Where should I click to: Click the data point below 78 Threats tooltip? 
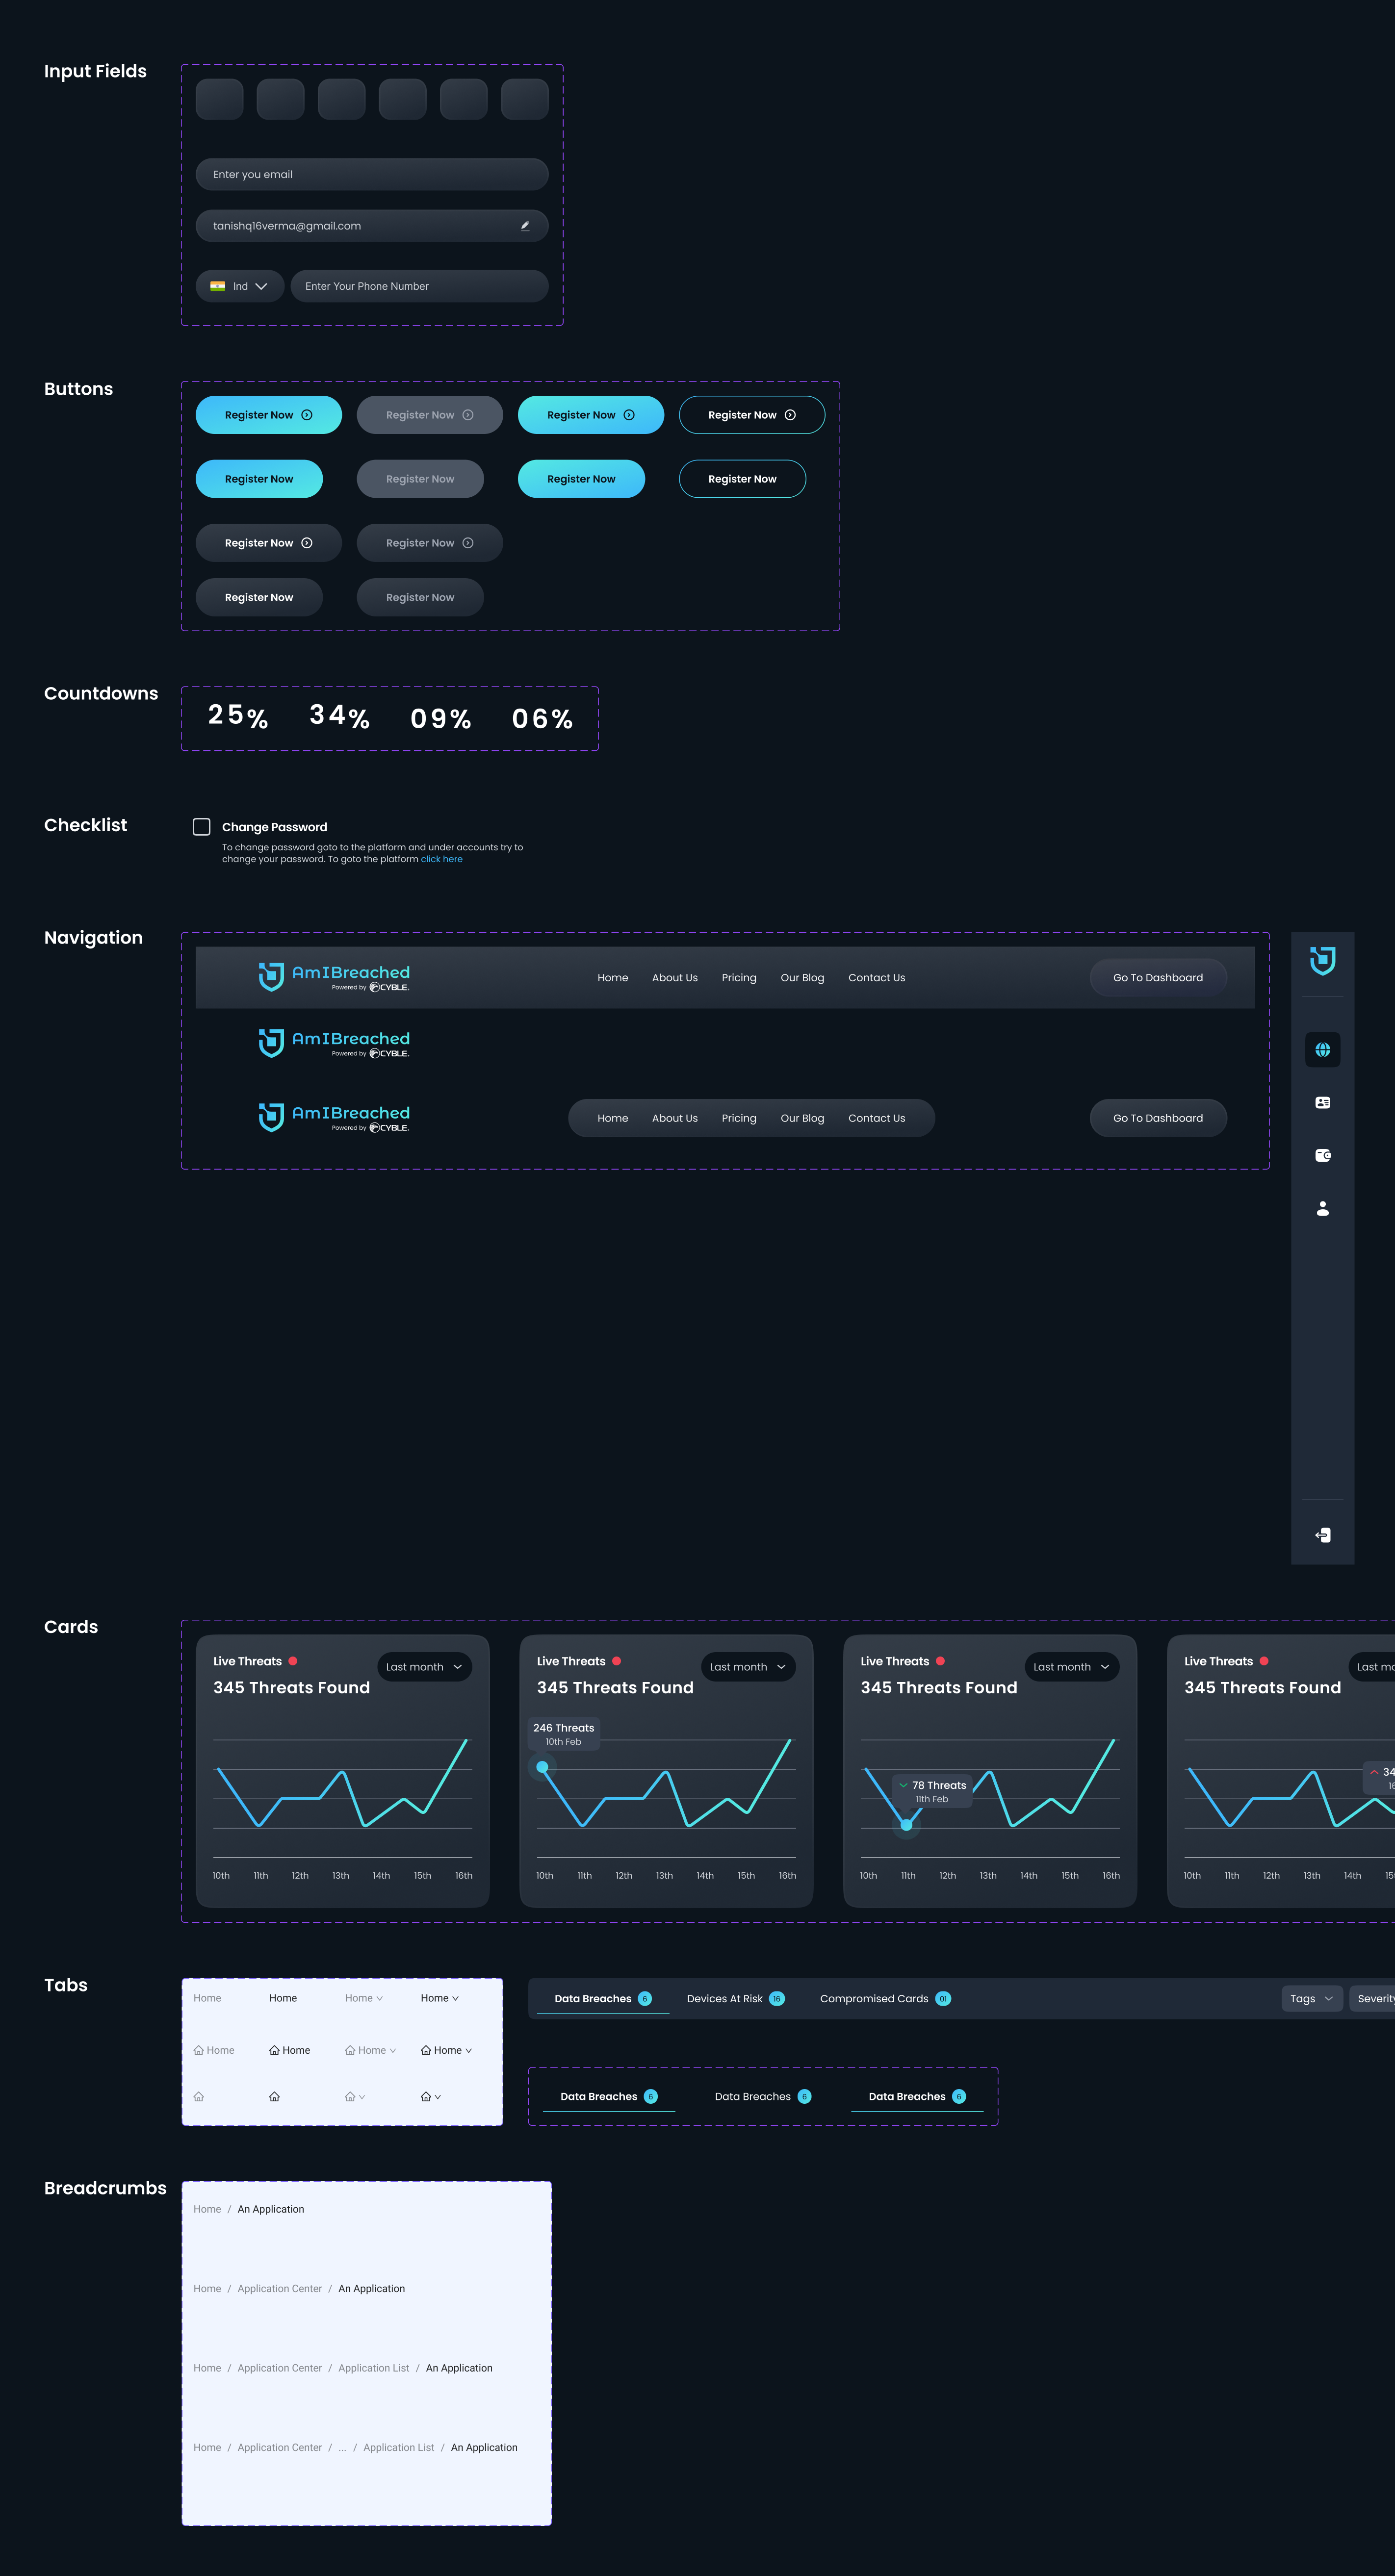906,1825
